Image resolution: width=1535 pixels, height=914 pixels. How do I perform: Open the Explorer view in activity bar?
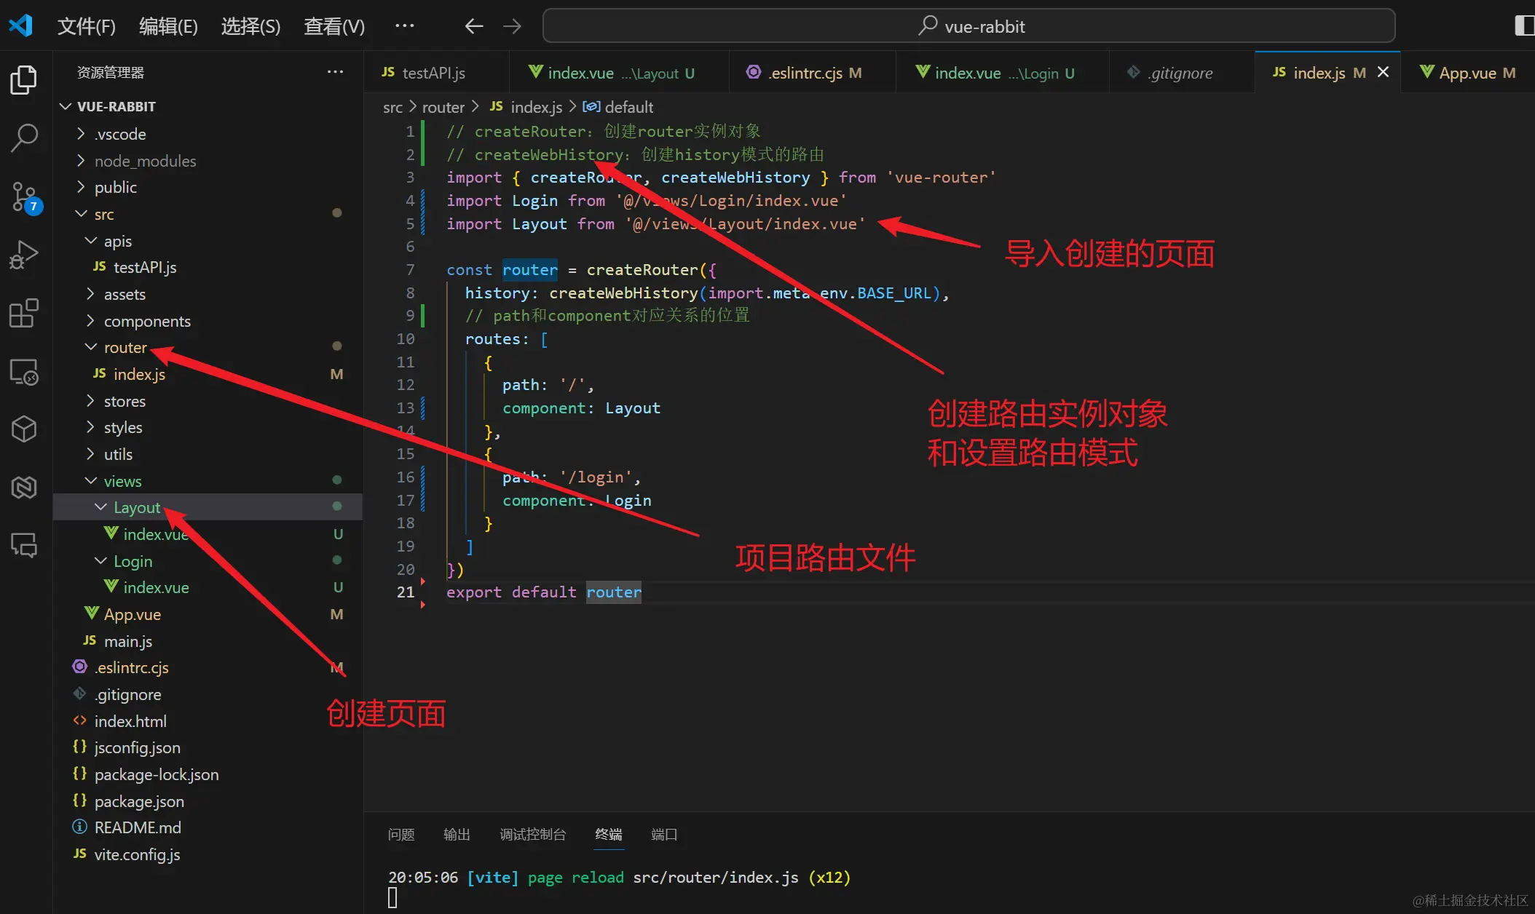[23, 80]
